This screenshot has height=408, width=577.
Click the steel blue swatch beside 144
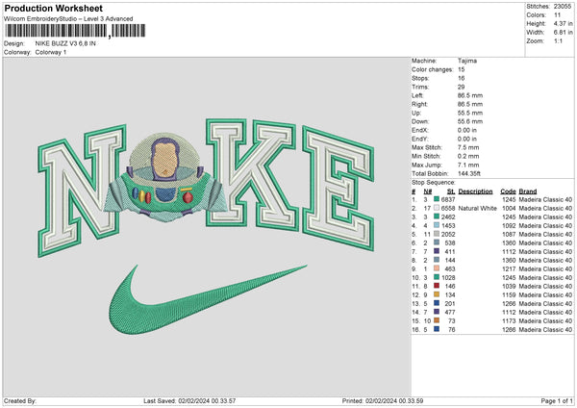pos(437,260)
